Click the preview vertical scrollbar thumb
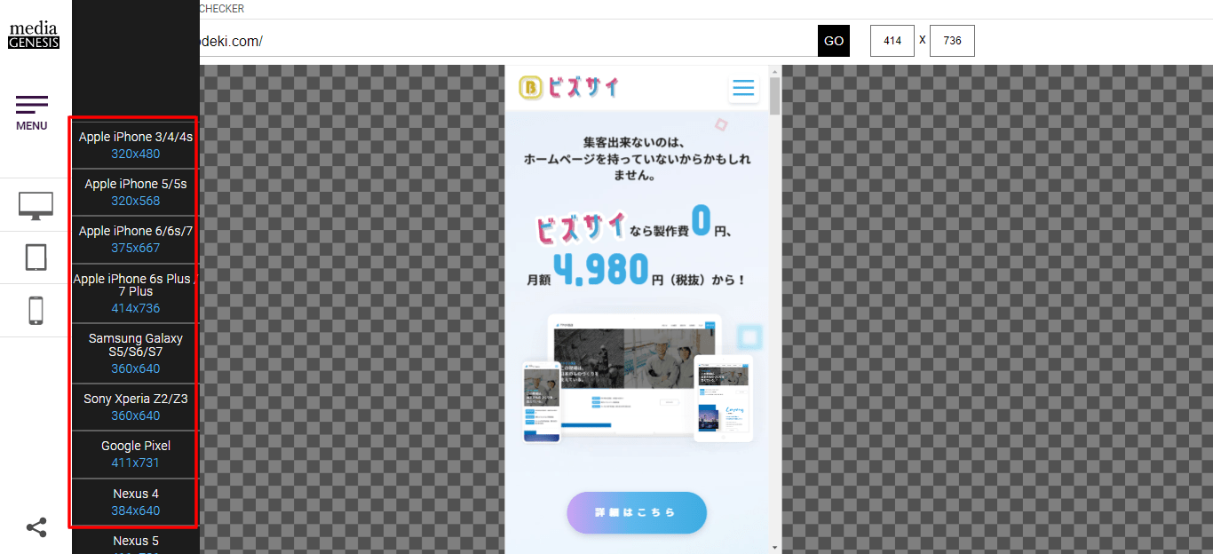Screen dimensions: 1213x554 [x=775, y=96]
